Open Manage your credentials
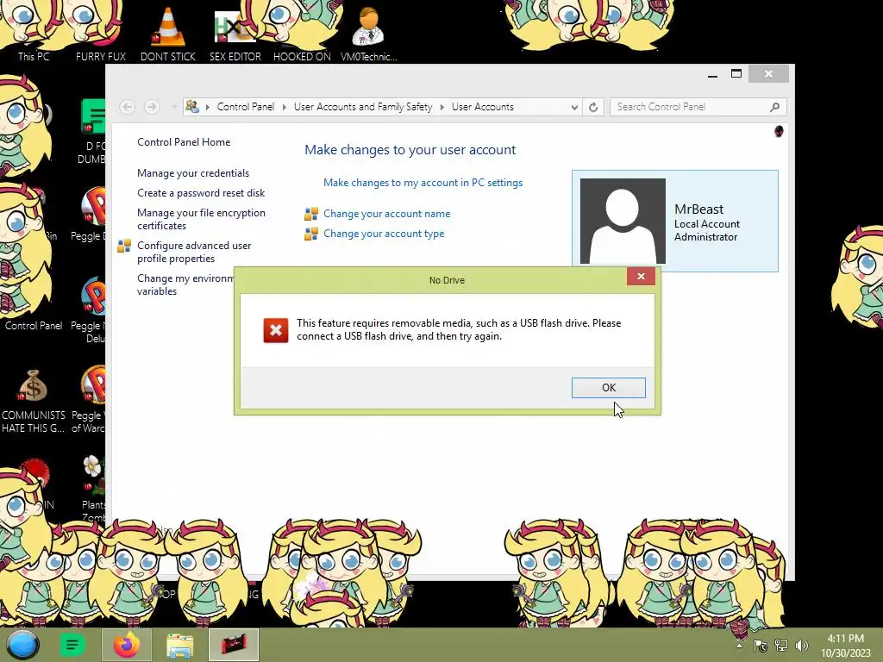The image size is (883, 662). (193, 172)
